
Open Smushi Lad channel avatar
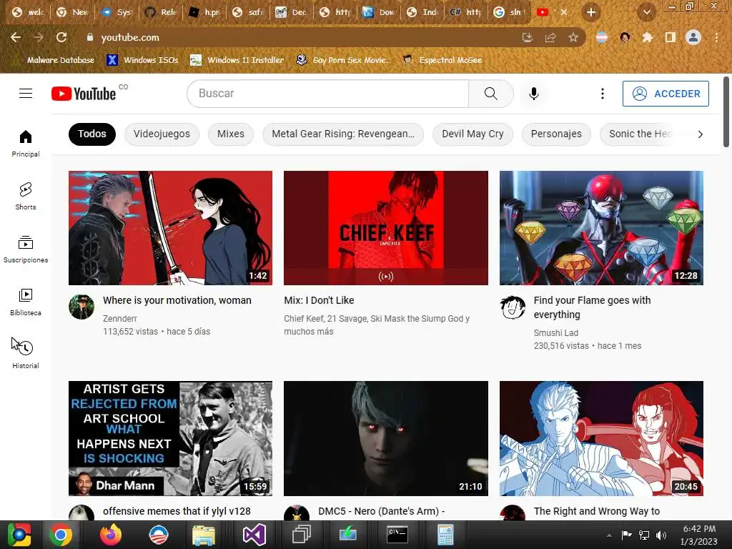[513, 307]
